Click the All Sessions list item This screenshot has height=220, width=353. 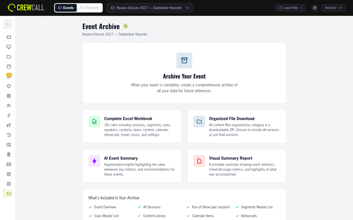click(151, 207)
